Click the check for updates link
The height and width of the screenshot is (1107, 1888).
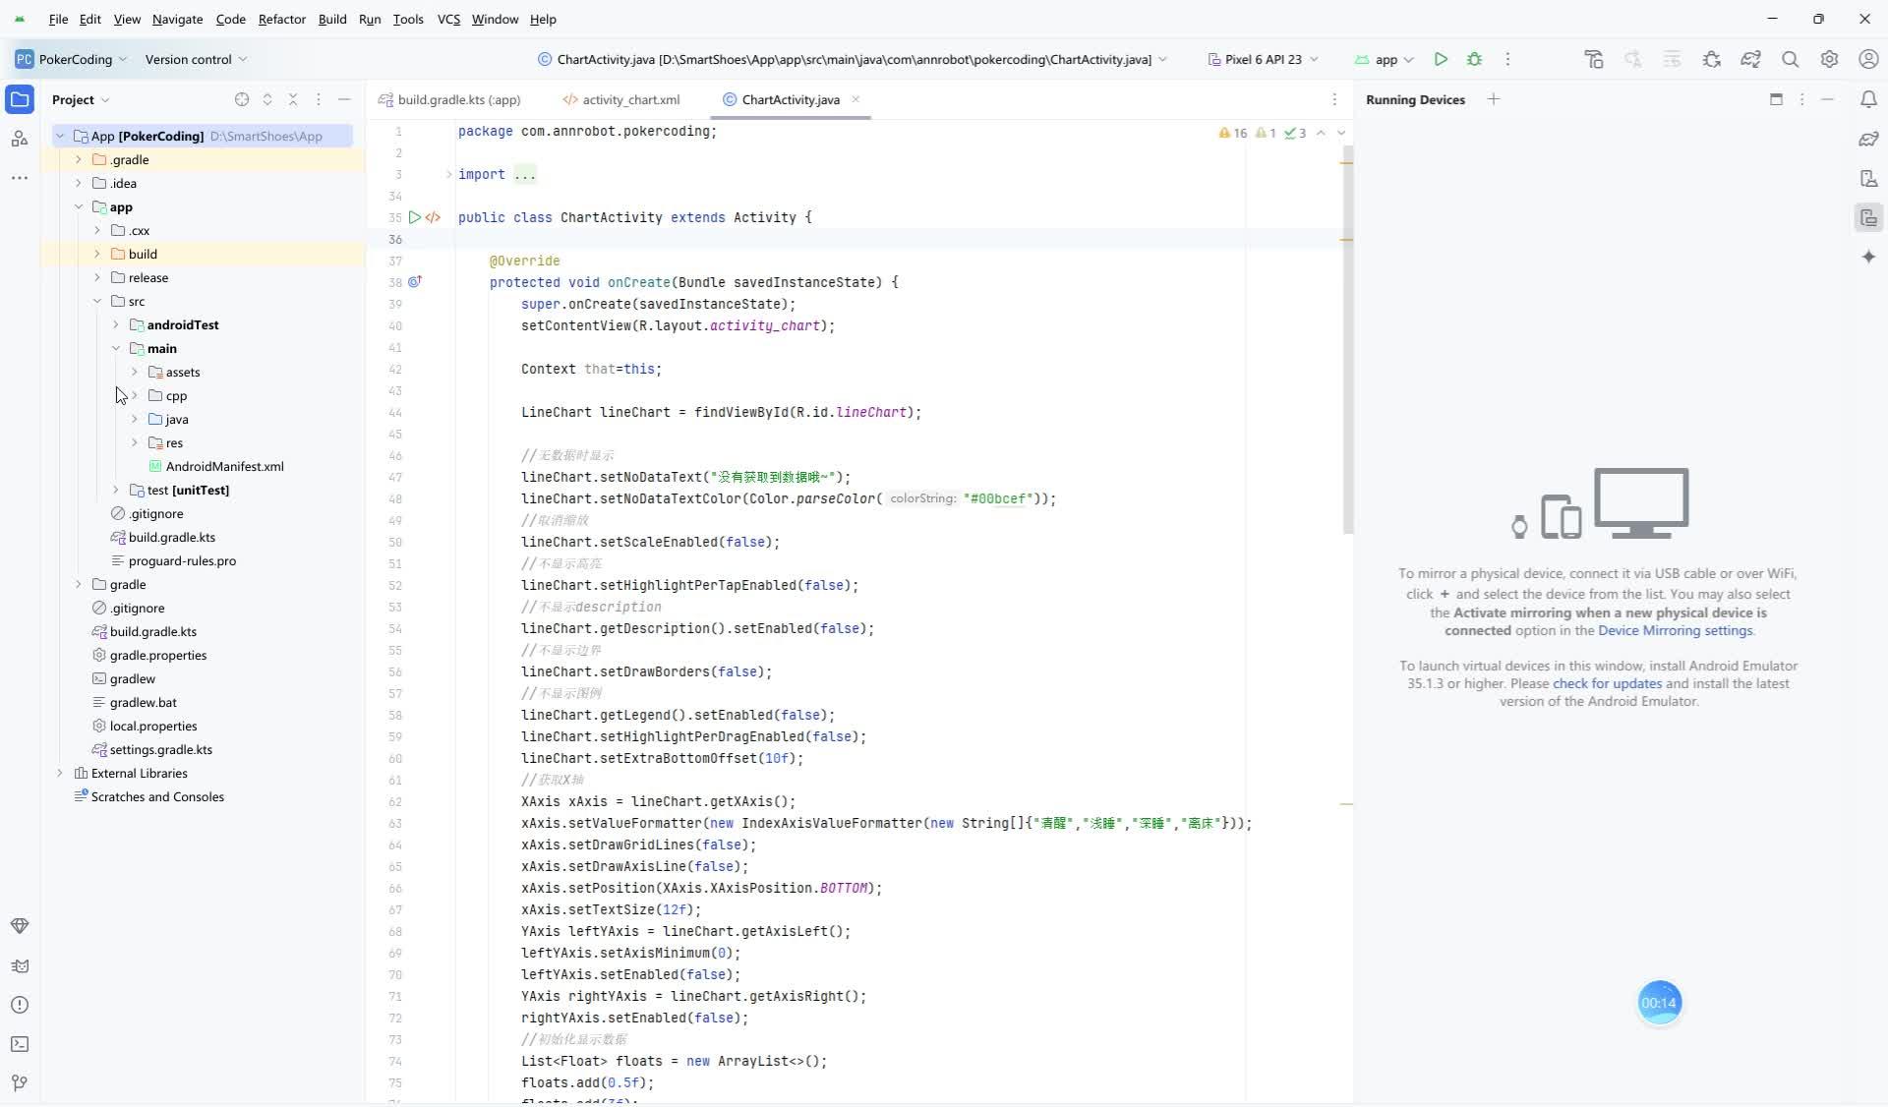click(x=1607, y=683)
